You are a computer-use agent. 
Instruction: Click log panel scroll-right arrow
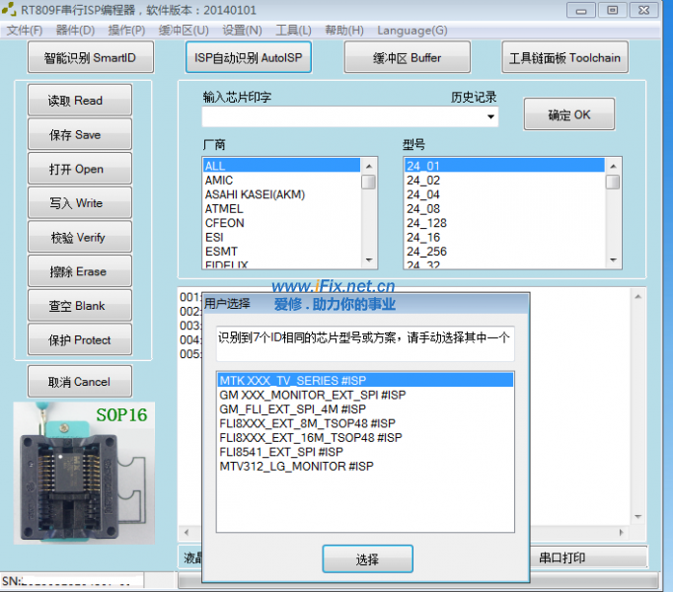[621, 533]
